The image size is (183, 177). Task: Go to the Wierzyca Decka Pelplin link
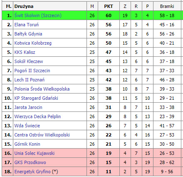point(37,116)
